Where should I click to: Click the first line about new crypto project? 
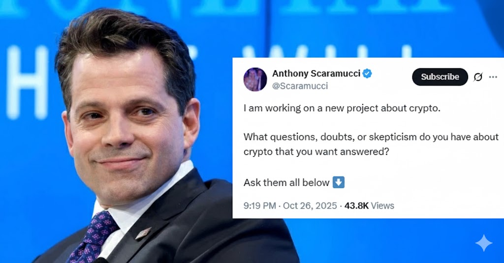tap(342, 108)
